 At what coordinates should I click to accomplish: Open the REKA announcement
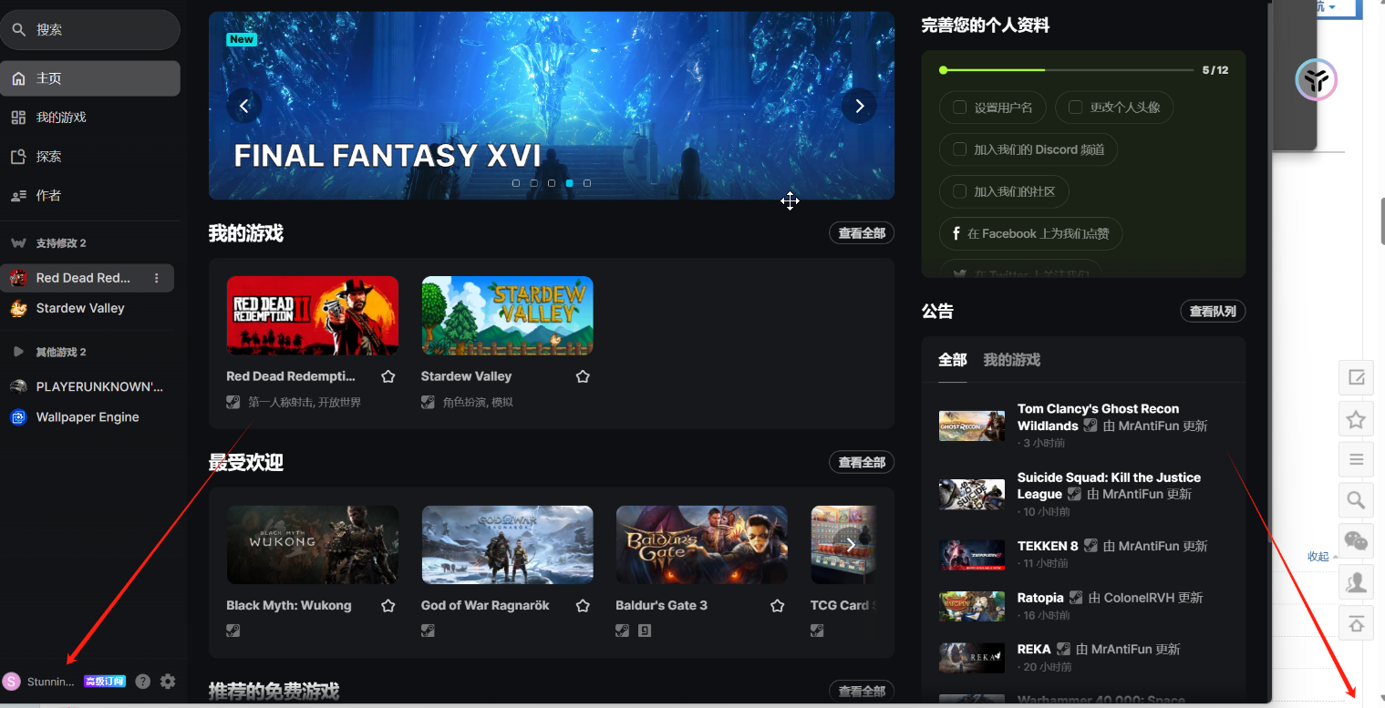coord(1083,658)
